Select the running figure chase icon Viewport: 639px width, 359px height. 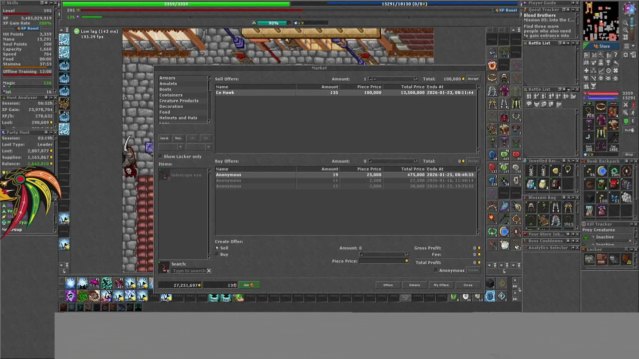click(x=633, y=113)
